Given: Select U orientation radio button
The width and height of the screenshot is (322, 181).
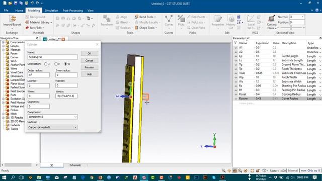Looking at the screenshot, I should (x=46, y=64).
